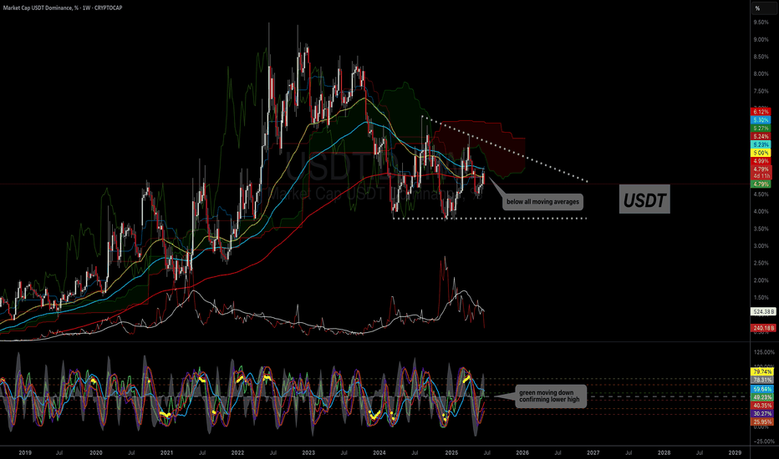Select the 'below all moving averages' callout
Image resolution: width=779 pixels, height=459 pixels.
(x=542, y=202)
